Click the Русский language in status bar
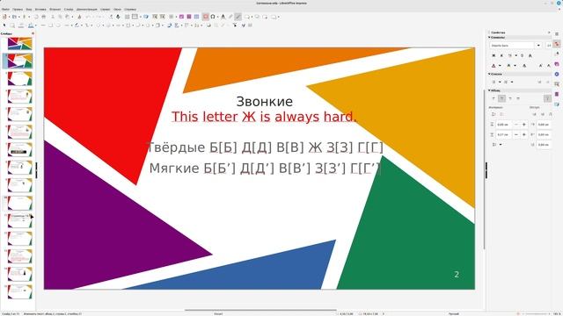Image resolution: width=563 pixels, height=316 pixels. tap(454, 313)
